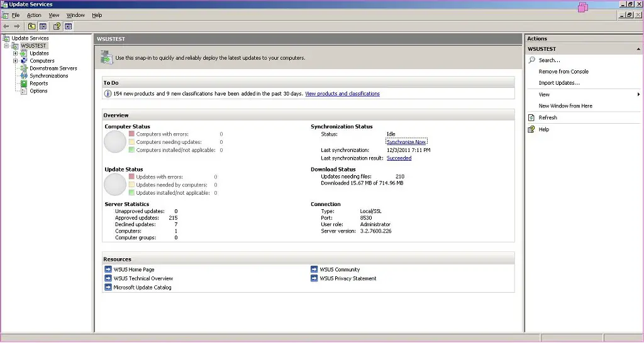Click Updates needing files value 210
Viewport: 644px width, 343px height.
click(x=400, y=177)
